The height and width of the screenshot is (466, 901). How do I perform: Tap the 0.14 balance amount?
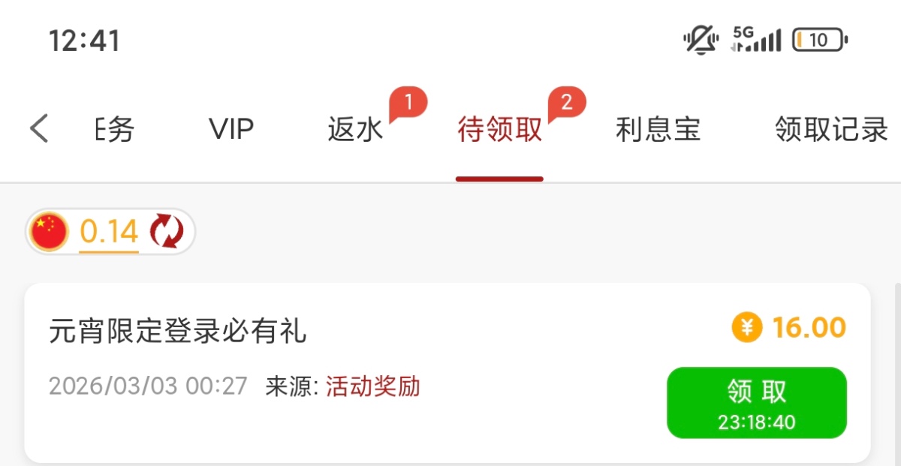tap(109, 232)
